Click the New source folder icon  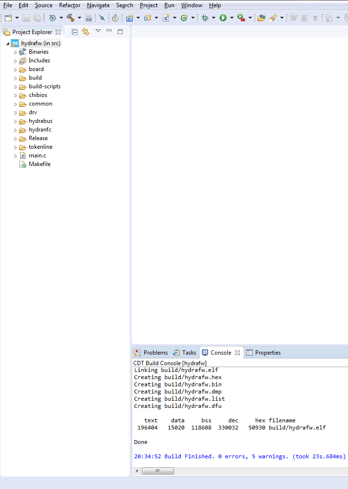[x=148, y=18]
